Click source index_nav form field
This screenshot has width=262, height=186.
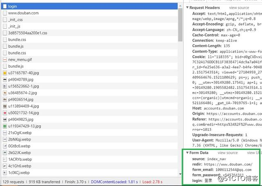click(x=209, y=159)
